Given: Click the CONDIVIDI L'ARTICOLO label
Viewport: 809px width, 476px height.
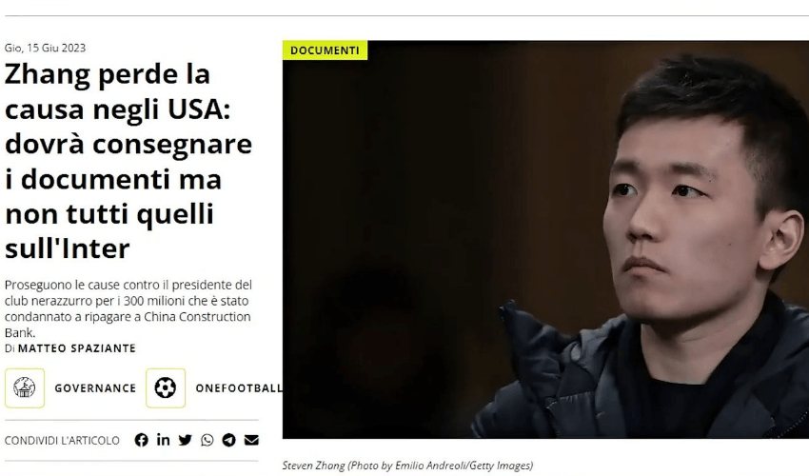Looking at the screenshot, I should pos(62,441).
